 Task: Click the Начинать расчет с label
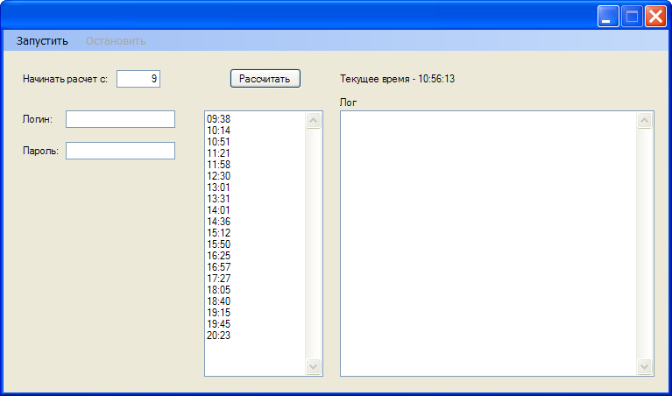pyautogui.click(x=66, y=79)
